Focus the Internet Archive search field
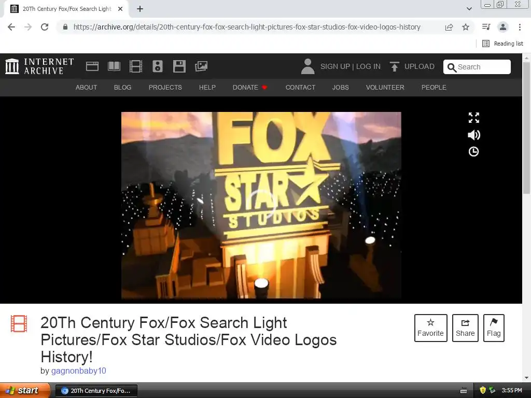 [477, 67]
